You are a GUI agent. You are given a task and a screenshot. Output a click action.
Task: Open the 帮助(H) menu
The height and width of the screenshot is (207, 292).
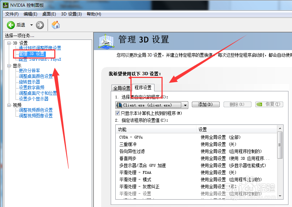[94, 14]
